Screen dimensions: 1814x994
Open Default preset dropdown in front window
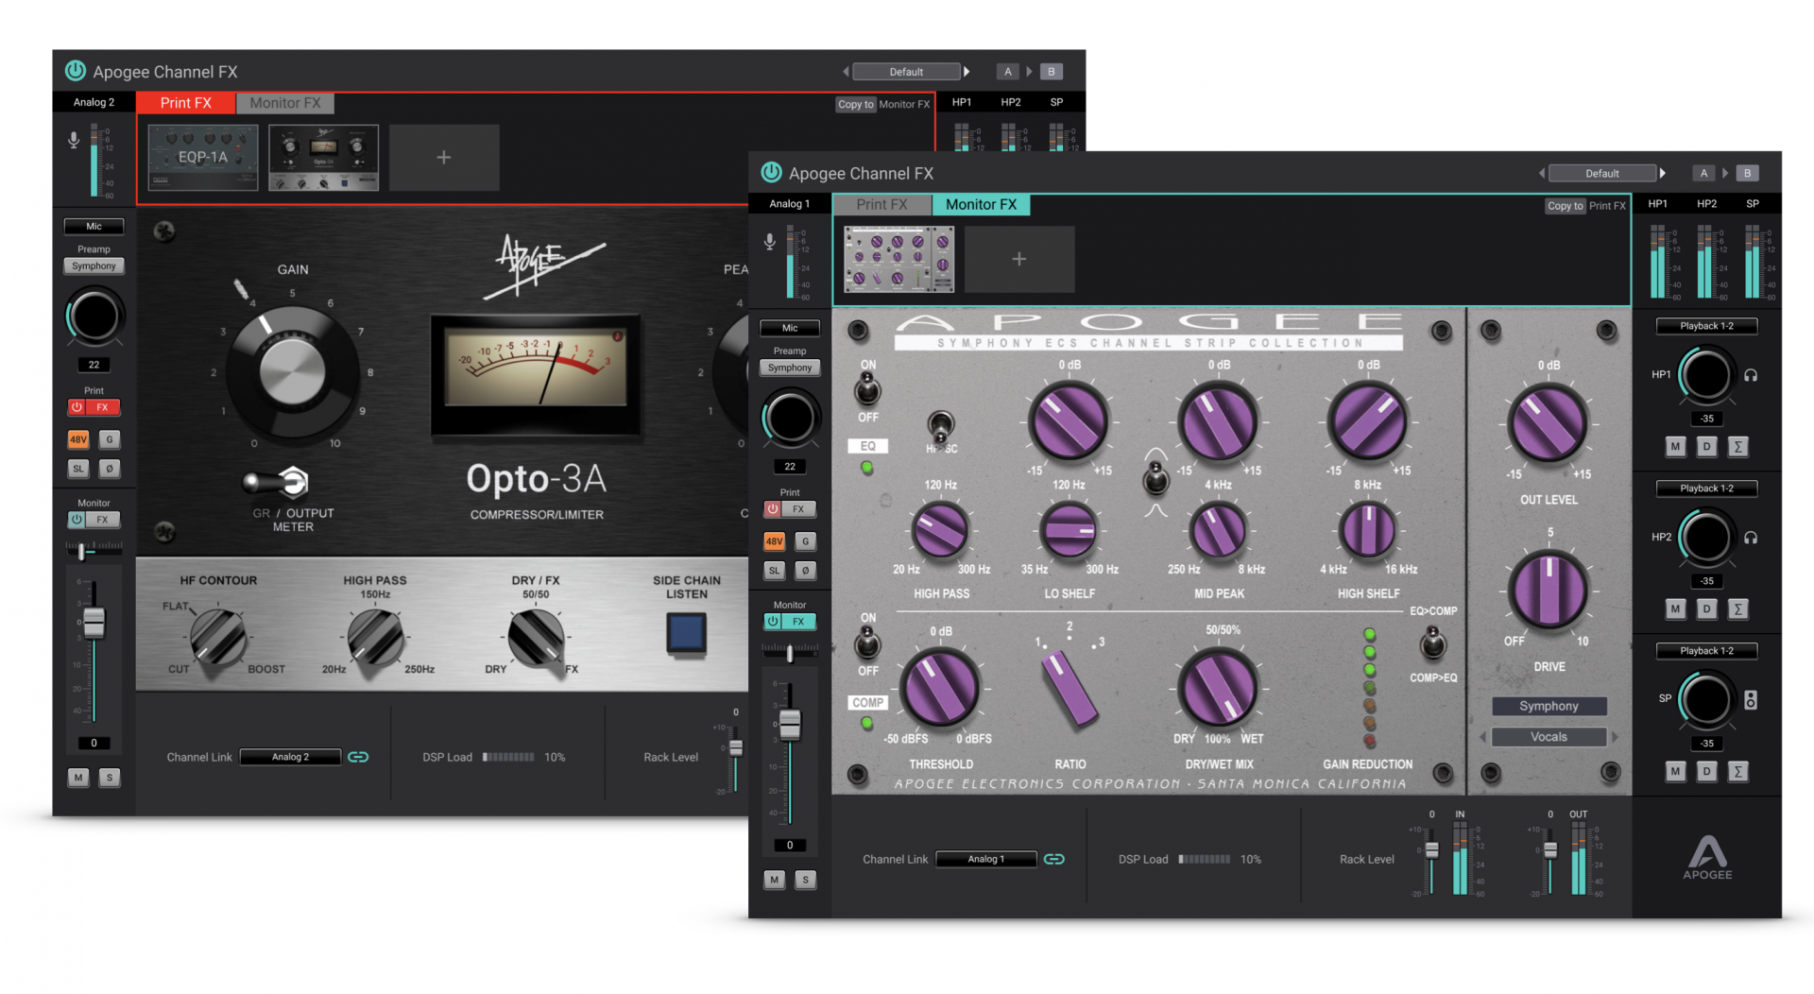pos(1602,173)
